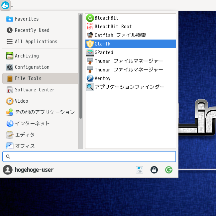Open the エディタ category

click(x=40, y=135)
